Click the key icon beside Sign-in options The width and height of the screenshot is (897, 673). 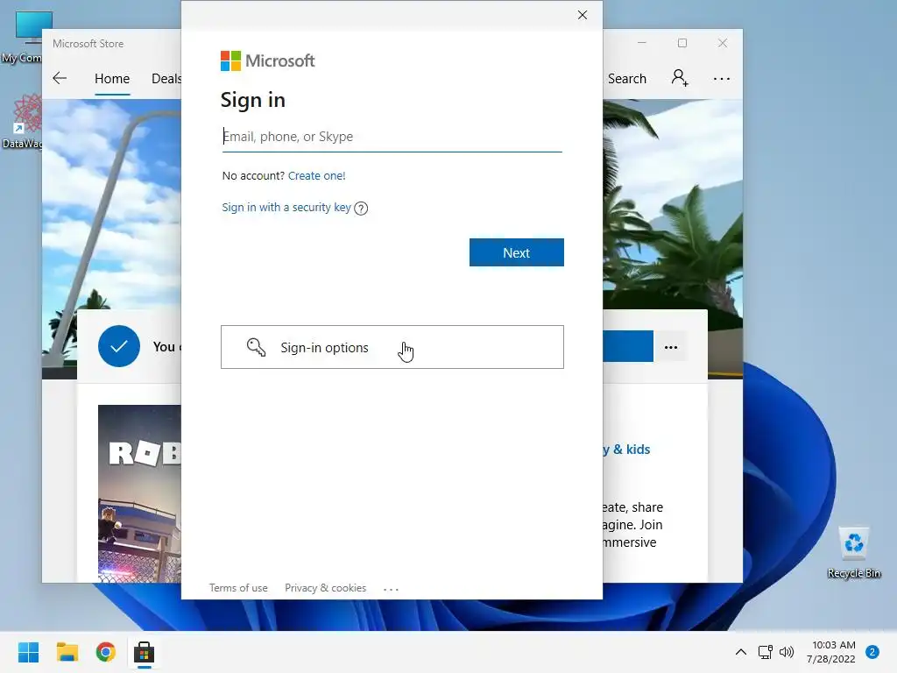pyautogui.click(x=256, y=347)
